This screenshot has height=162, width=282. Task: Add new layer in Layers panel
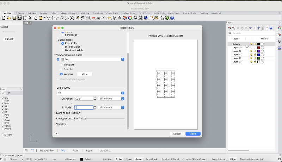tap(229, 28)
